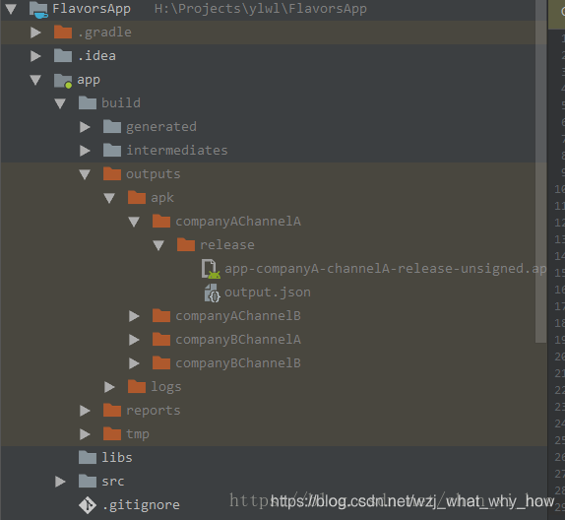Select the .idea folder label

click(x=96, y=56)
